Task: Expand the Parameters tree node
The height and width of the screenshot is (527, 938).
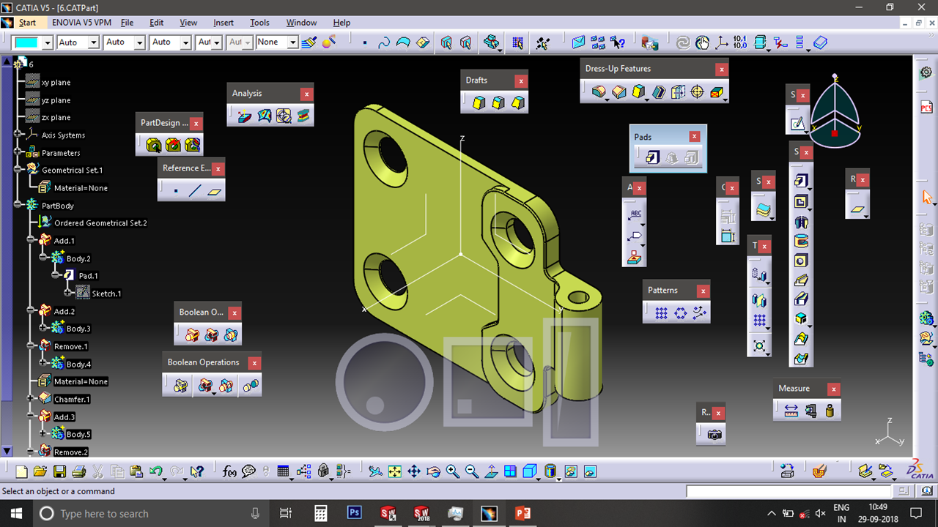Action: [x=18, y=153]
